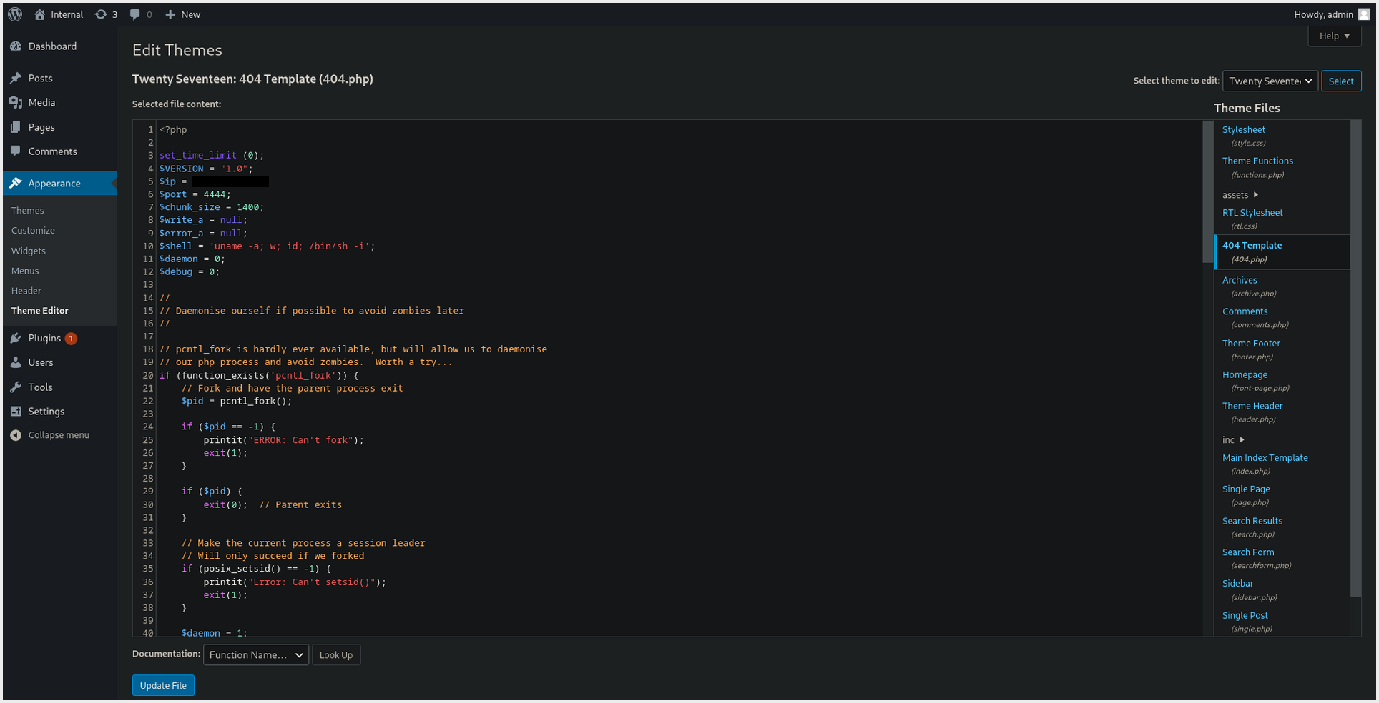Open the Archives file link
This screenshot has height=703, width=1379.
point(1240,281)
